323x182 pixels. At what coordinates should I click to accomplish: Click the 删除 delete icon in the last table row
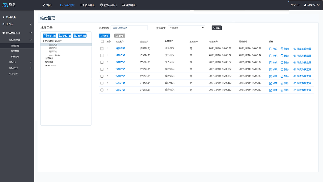pyautogui.click(x=282, y=90)
